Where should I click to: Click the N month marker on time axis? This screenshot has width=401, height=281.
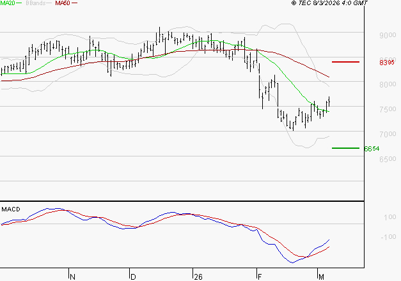coord(73,277)
